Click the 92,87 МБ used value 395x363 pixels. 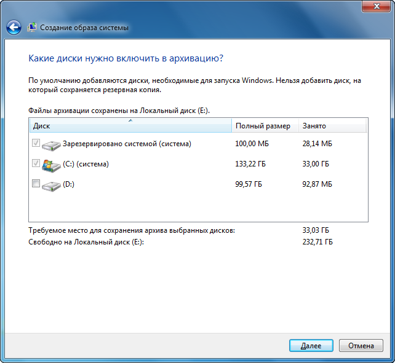pos(317,184)
